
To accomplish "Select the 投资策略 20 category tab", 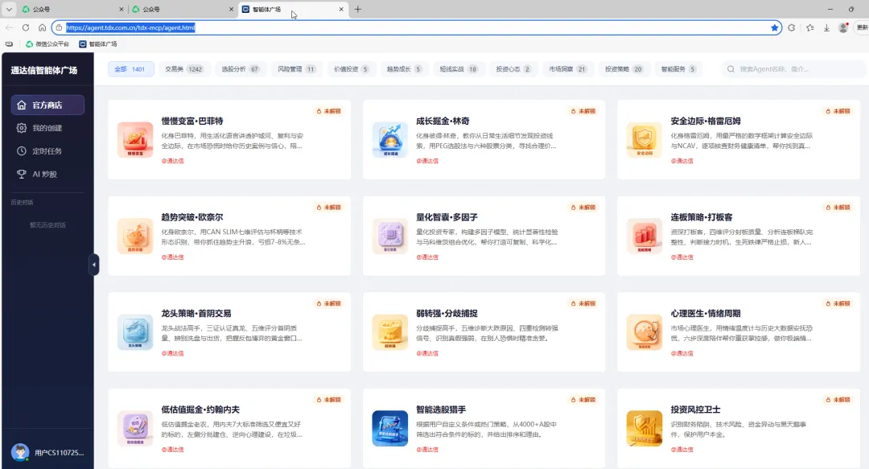I will 624,69.
